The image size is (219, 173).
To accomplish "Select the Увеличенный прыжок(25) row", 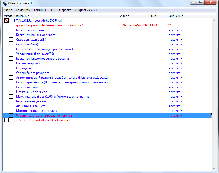I will pos(35,54).
